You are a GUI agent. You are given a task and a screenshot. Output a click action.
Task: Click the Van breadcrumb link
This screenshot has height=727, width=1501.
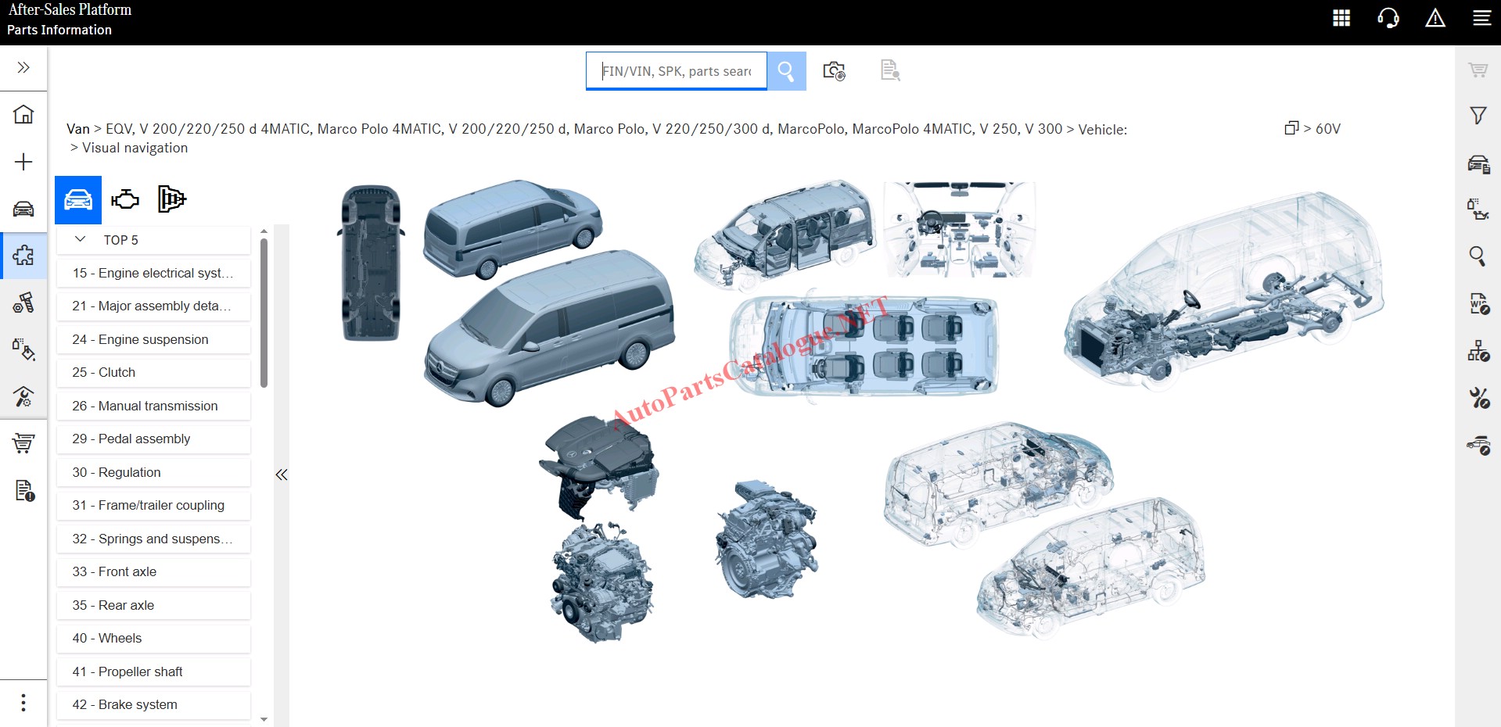pos(77,129)
